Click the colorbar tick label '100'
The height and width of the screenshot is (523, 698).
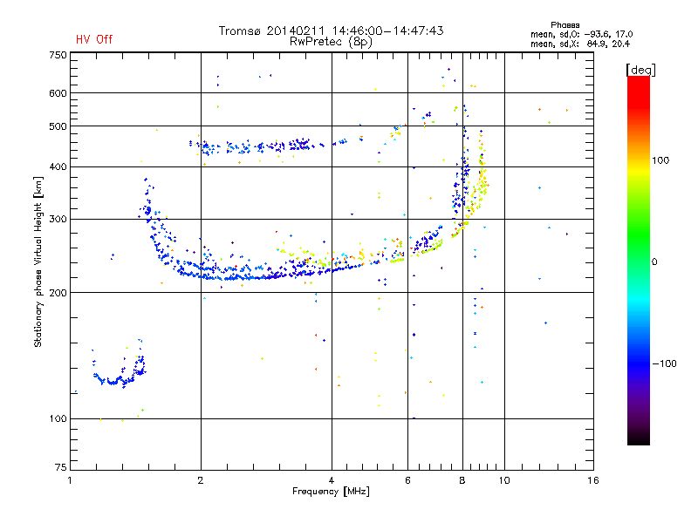pyautogui.click(x=660, y=160)
